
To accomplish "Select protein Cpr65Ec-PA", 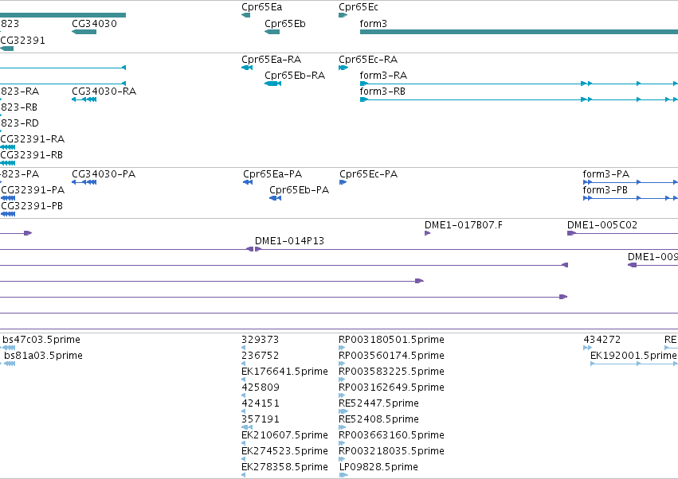I will [368, 174].
